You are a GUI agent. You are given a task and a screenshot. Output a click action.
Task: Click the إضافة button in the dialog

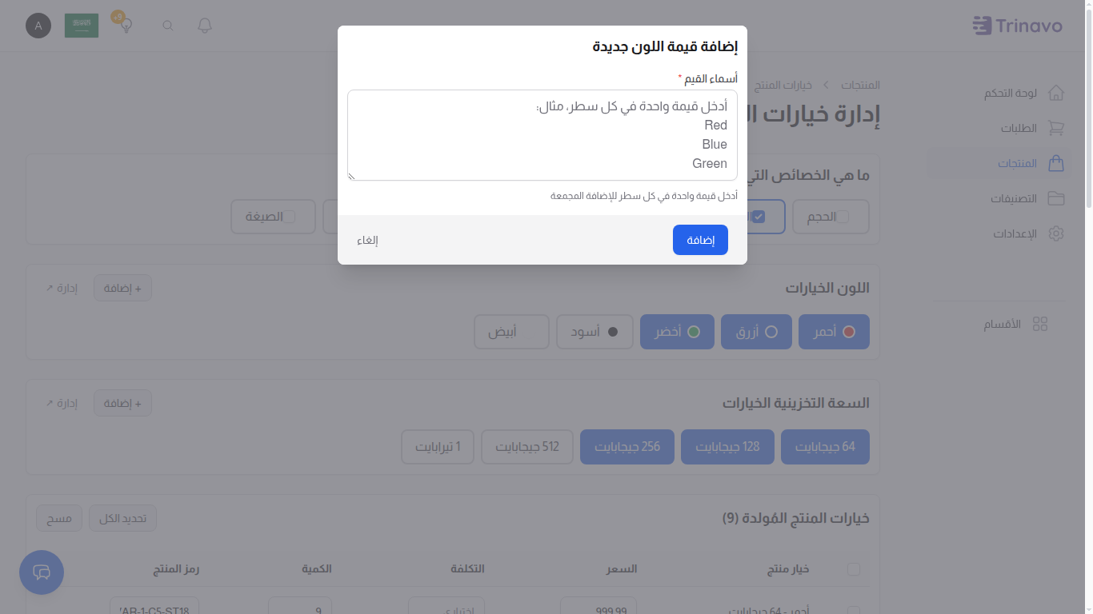click(700, 239)
